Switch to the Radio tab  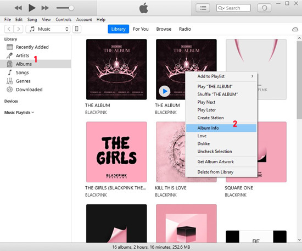pyautogui.click(x=185, y=29)
